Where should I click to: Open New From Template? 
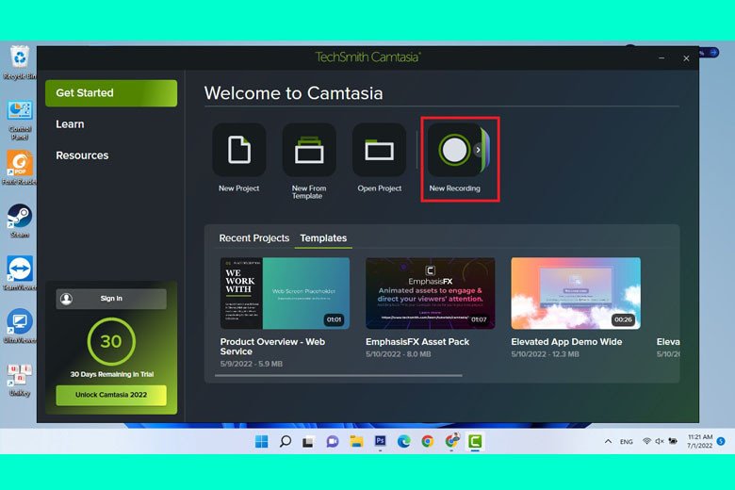tap(309, 150)
